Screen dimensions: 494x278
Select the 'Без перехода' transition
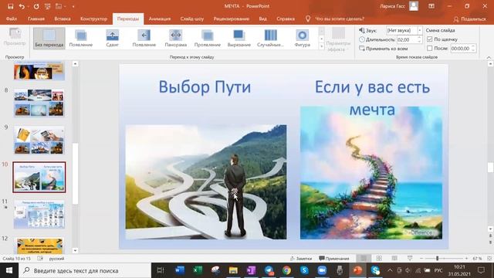click(49, 38)
